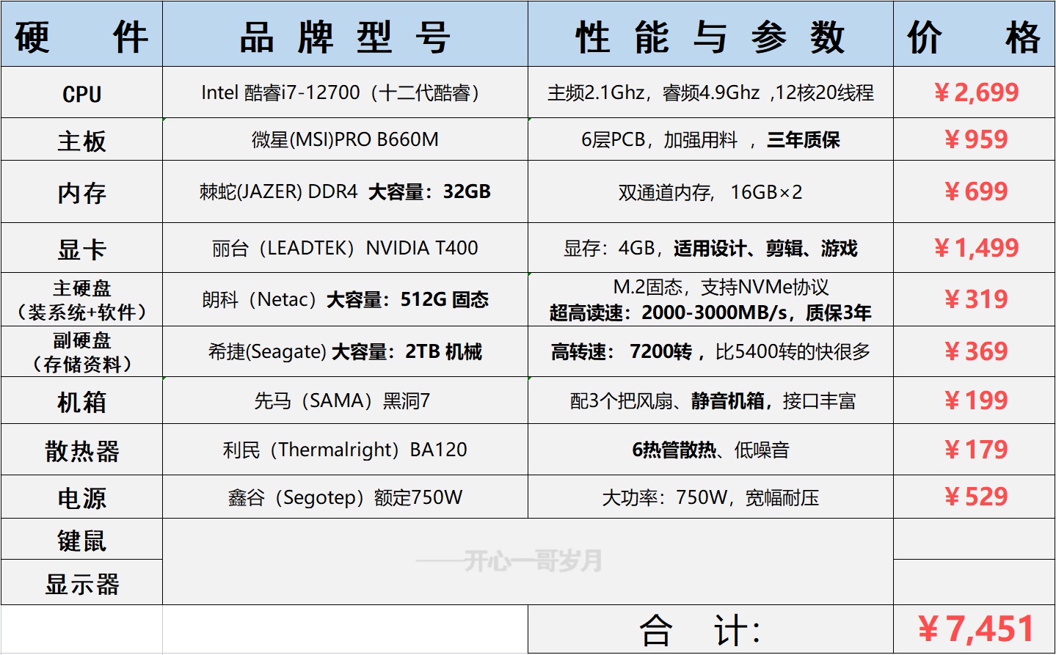Click the 配3个把风扇 静音机箱 cell
Screen dimensions: 1056x655
click(x=710, y=400)
